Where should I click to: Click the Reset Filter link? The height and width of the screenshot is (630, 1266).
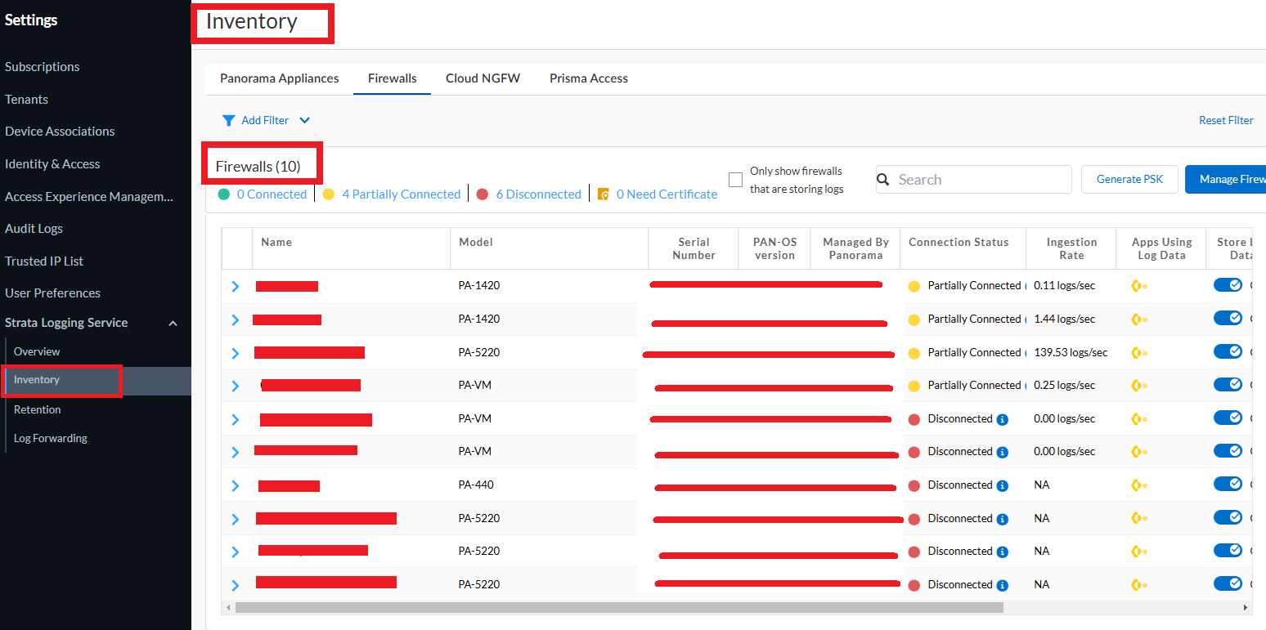click(x=1225, y=120)
